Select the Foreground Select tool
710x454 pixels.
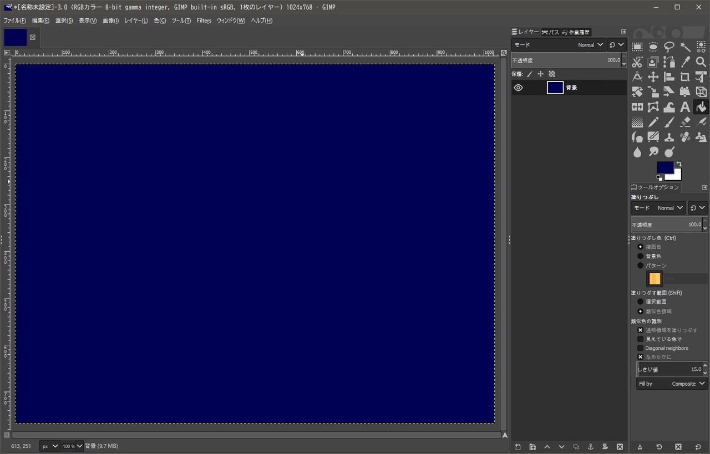coord(653,62)
